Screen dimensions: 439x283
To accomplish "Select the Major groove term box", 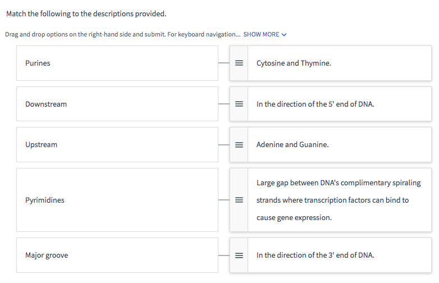I will (x=117, y=255).
